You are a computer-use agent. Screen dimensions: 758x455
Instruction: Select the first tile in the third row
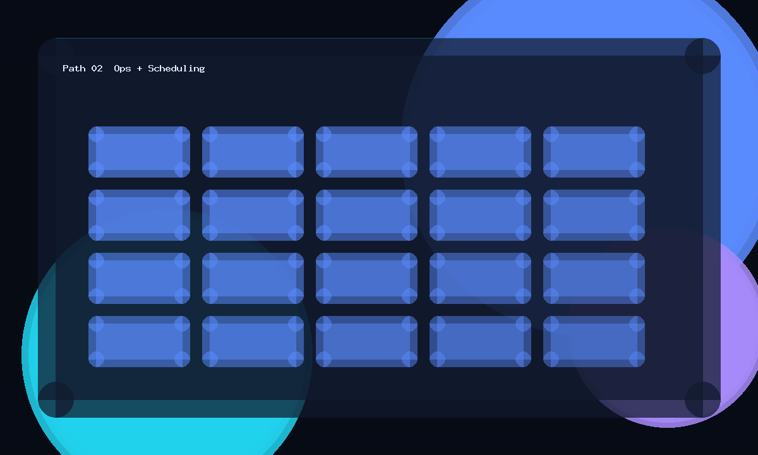point(139,278)
